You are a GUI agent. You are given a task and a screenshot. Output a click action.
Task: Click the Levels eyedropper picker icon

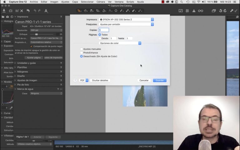(x=11, y=108)
